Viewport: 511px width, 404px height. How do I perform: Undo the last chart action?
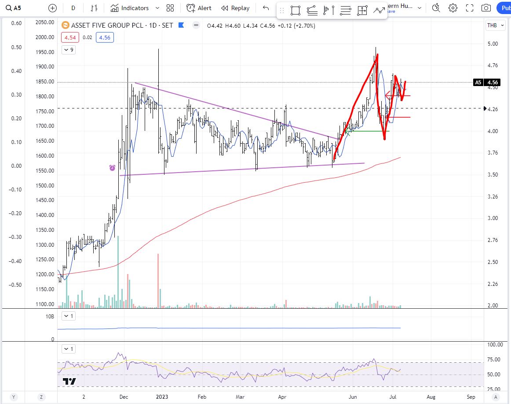(x=266, y=8)
